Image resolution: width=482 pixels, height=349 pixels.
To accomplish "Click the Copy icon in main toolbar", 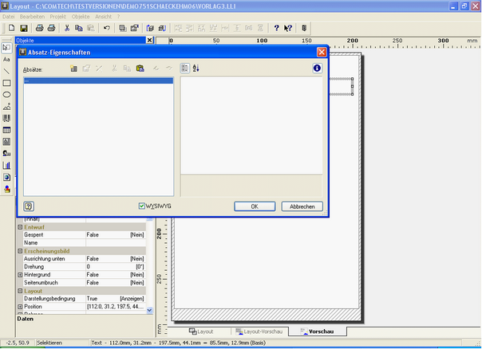I will click(79, 28).
